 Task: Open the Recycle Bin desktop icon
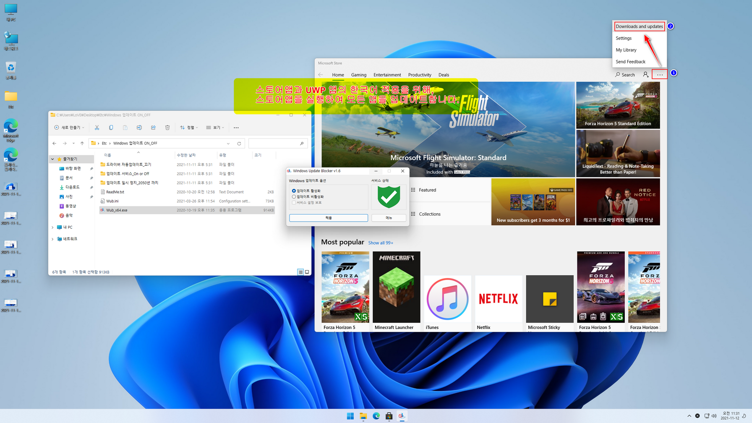(11, 70)
